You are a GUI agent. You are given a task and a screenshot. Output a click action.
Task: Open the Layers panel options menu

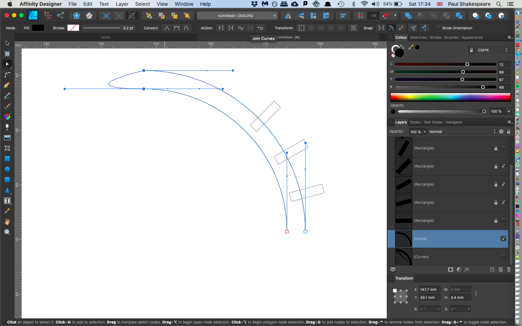click(x=509, y=122)
